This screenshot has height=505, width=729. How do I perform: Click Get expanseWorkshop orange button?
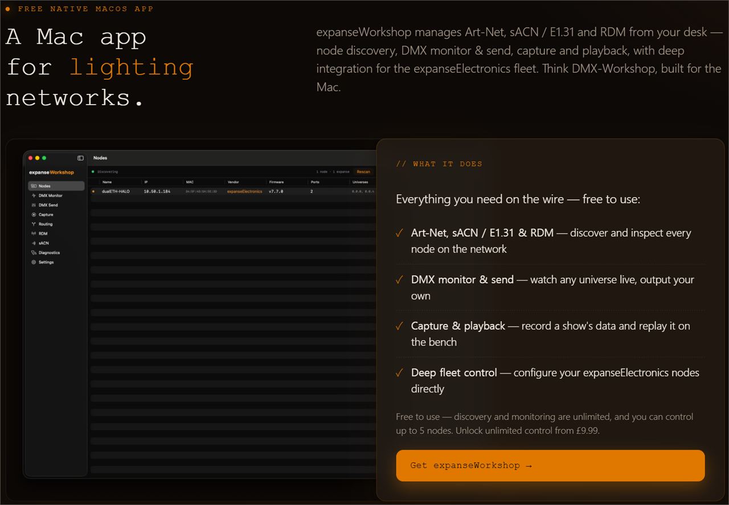[x=550, y=466]
